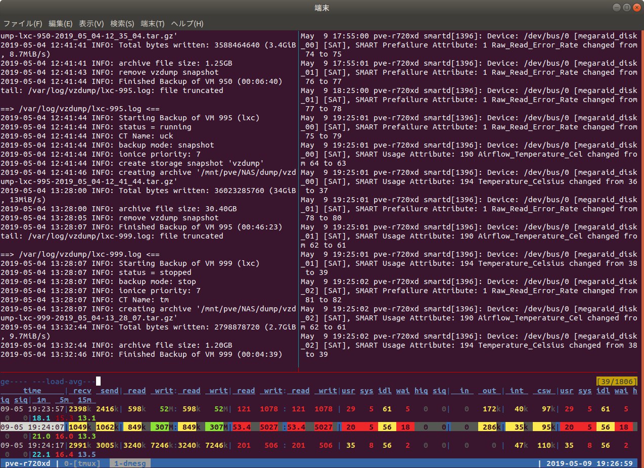Close the terminal window
Viewport: 644px width, 468px height.
tap(636, 7)
